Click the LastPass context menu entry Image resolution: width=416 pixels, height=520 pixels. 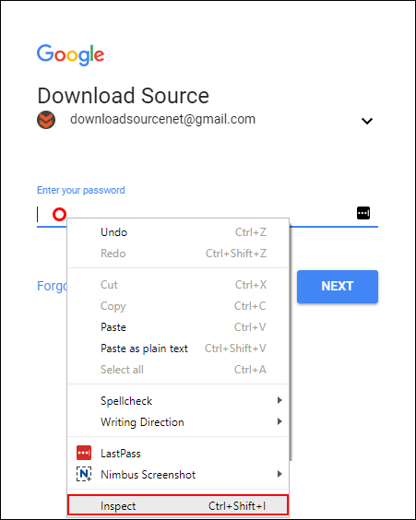(178, 453)
